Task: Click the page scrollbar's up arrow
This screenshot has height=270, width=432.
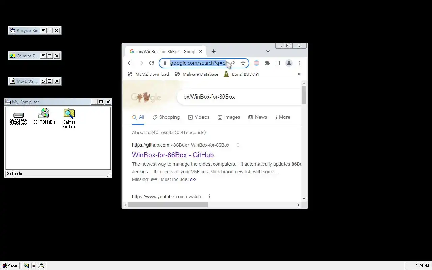Action: tap(304, 83)
